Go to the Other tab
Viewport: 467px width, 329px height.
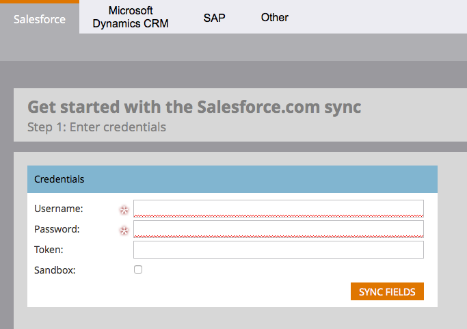275,17
